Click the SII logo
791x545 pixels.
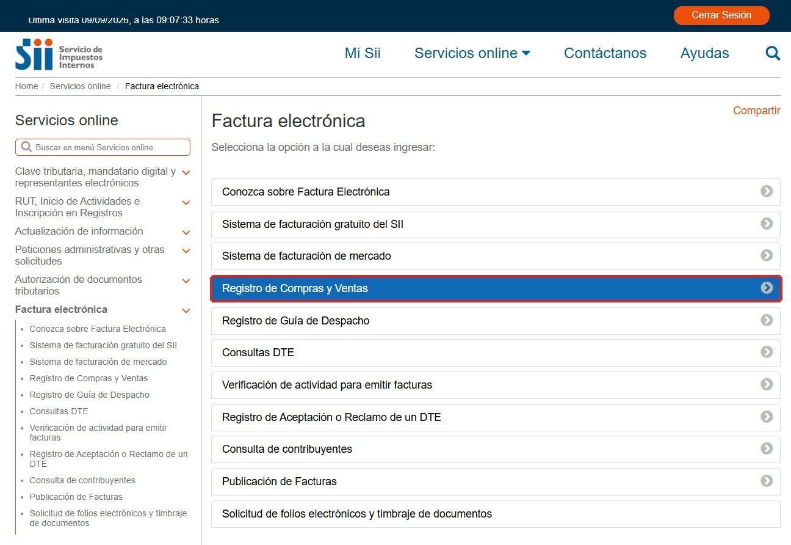[x=59, y=54]
